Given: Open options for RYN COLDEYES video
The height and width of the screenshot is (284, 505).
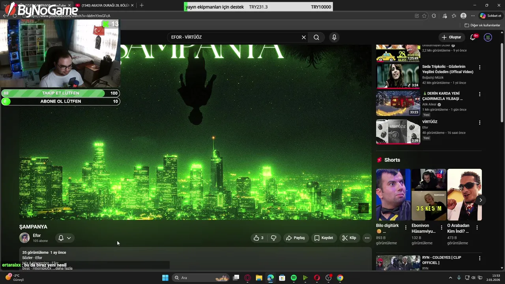Looking at the screenshot, I should point(480,258).
